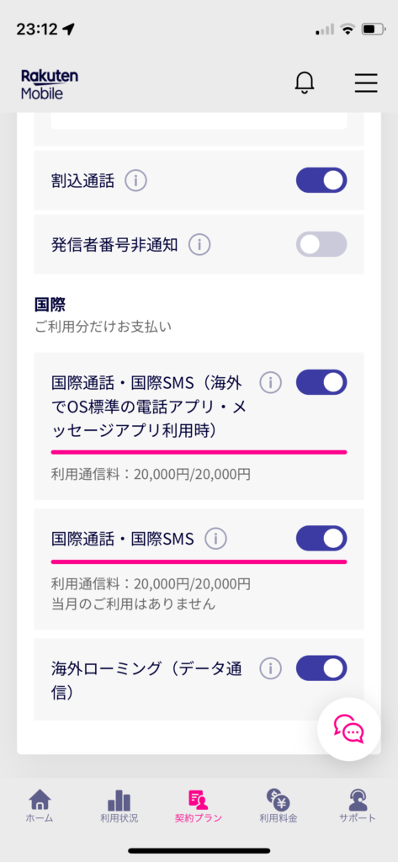Switch to the 利用状況 tab
Viewport: 398px width, 862px height.
coord(119,806)
